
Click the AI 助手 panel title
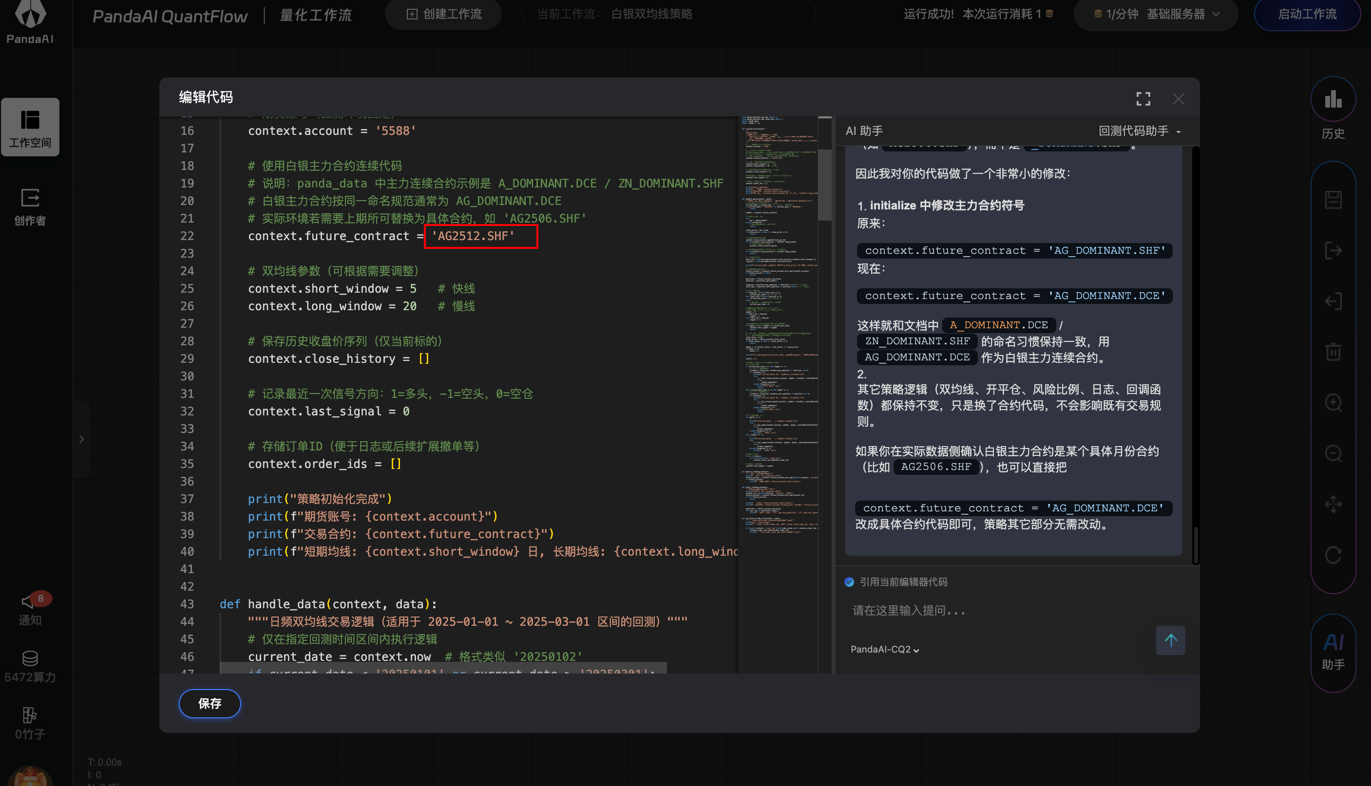point(864,131)
